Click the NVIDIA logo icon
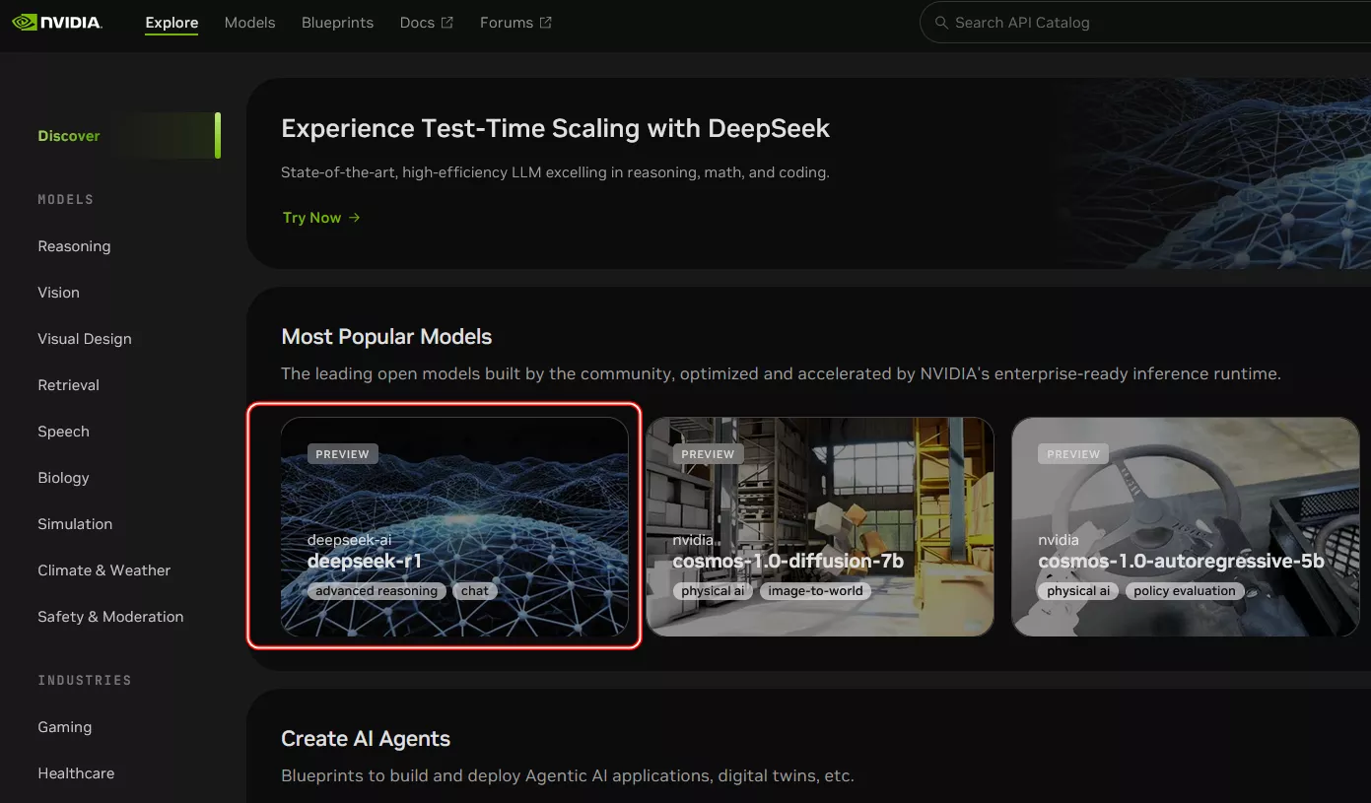 click(25, 22)
